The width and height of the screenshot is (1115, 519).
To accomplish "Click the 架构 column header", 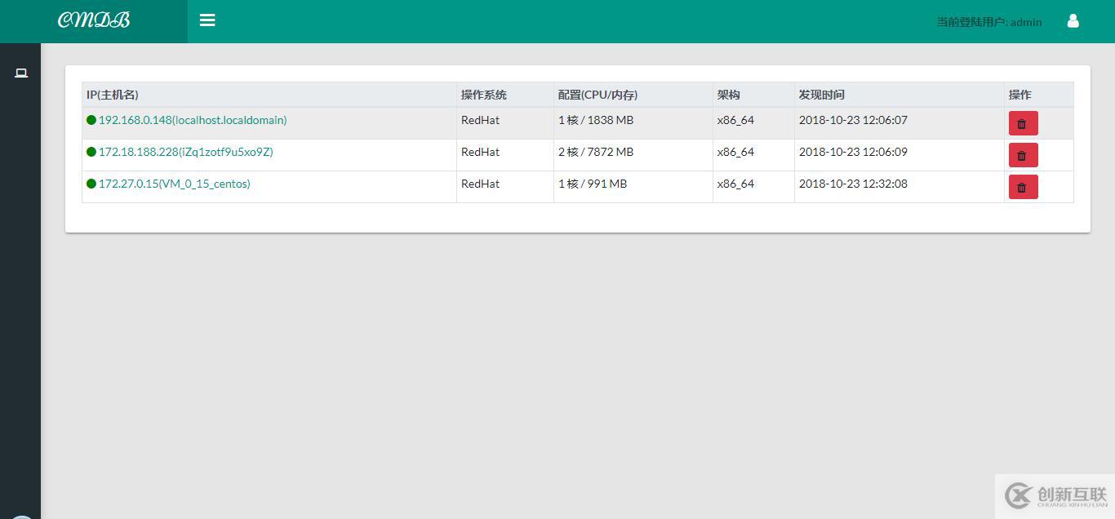I will click(x=728, y=95).
